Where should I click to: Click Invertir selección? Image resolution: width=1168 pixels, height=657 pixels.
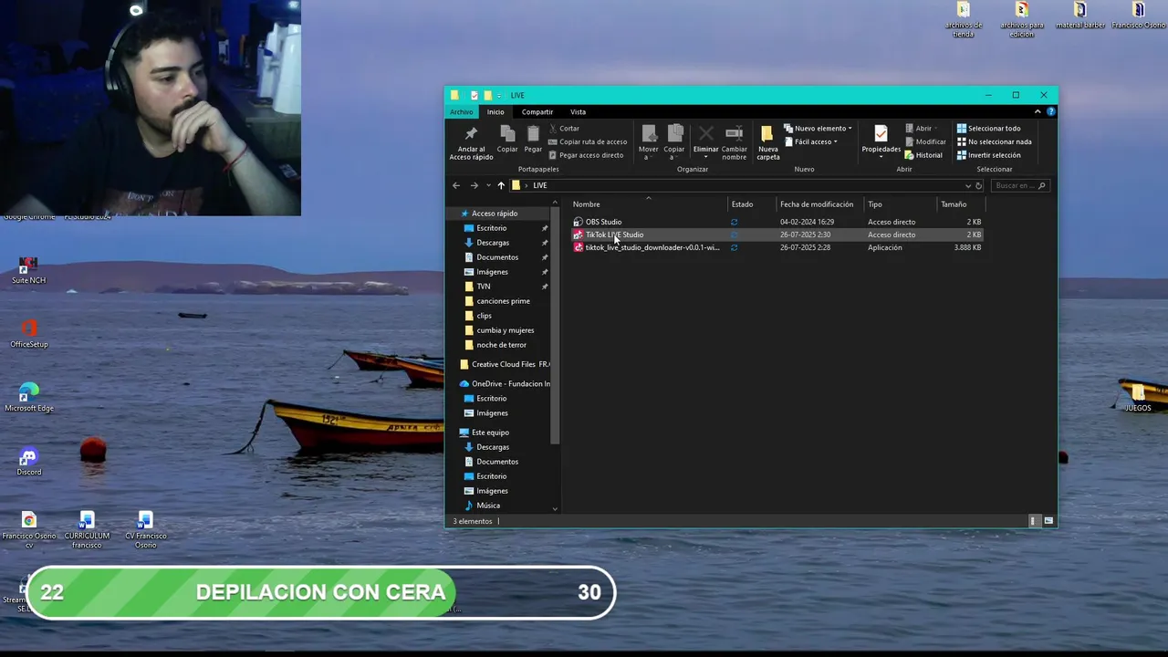click(x=988, y=155)
